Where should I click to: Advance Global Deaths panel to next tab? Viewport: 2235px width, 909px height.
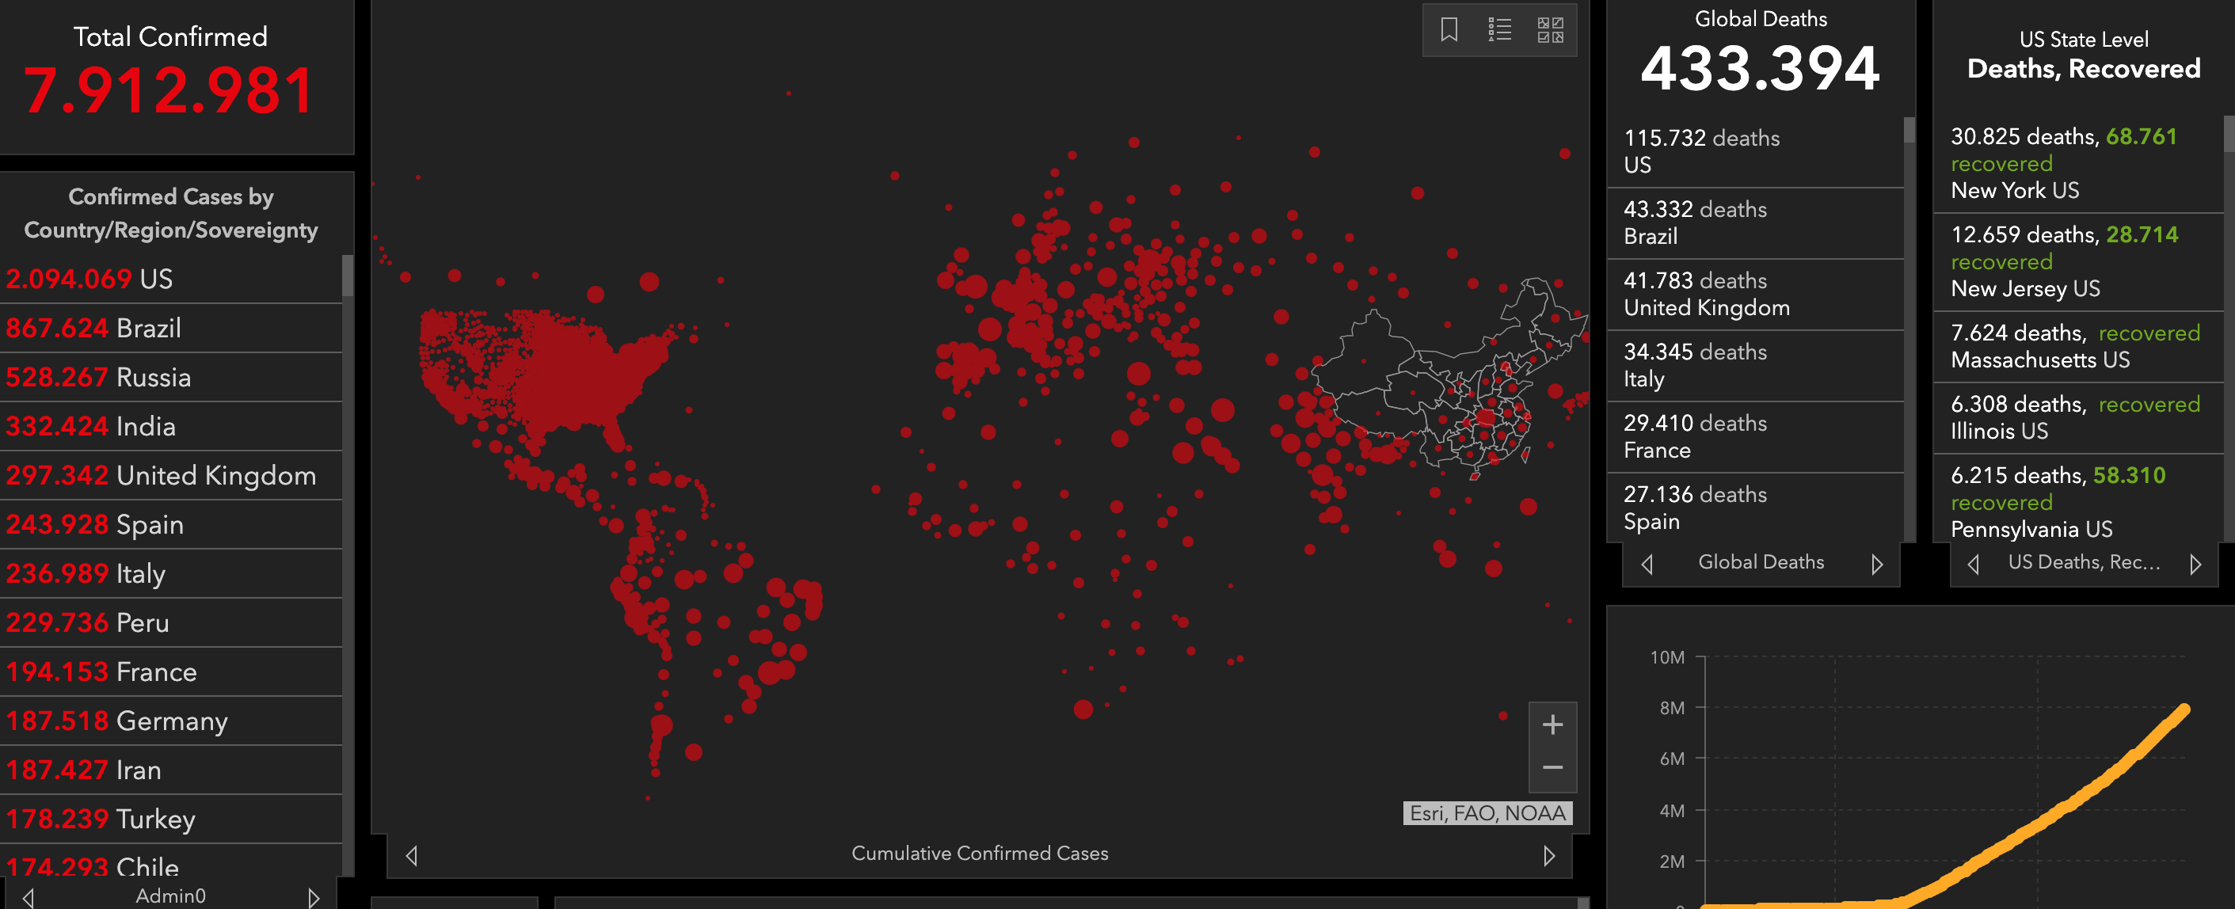tap(1877, 564)
